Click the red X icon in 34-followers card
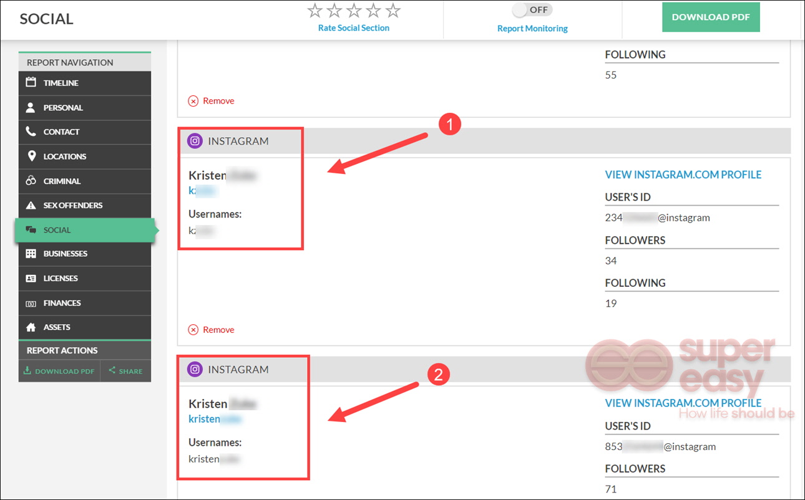 tap(193, 330)
